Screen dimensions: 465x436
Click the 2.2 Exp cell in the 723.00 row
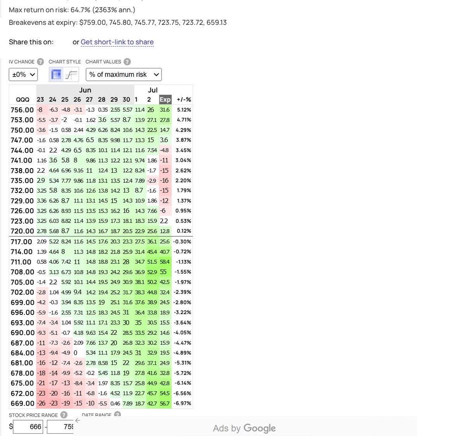[x=164, y=221]
